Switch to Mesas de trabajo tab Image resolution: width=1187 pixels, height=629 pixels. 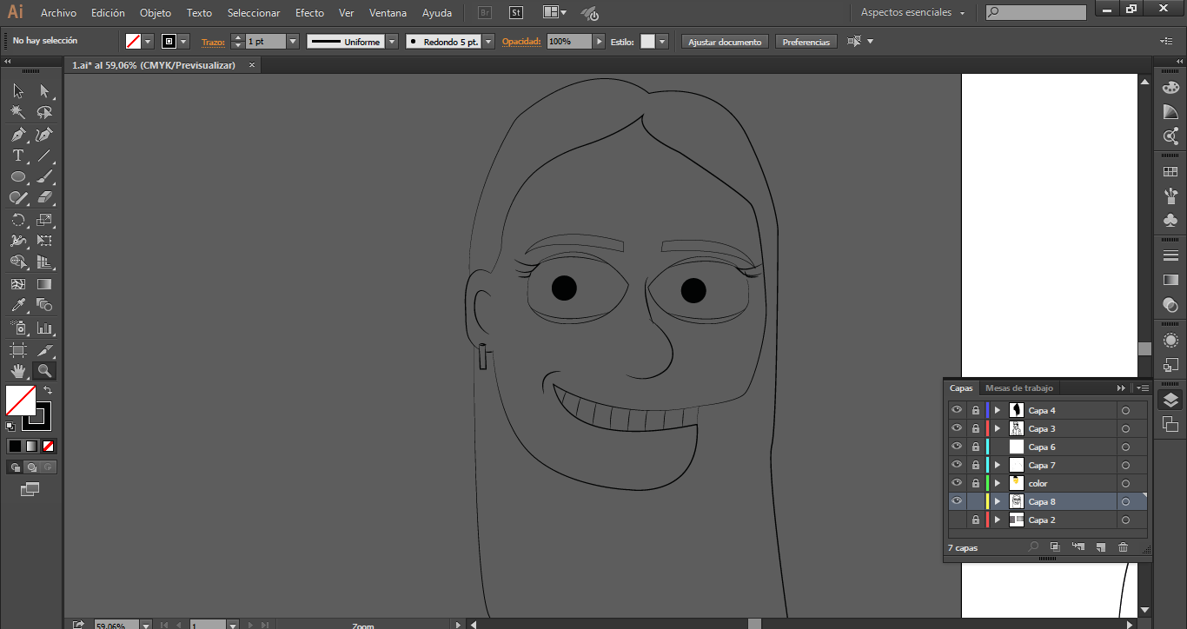pyautogui.click(x=1018, y=388)
